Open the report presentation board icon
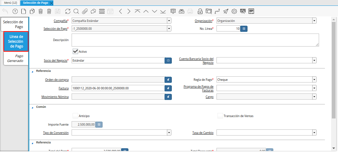 [x=173, y=11]
